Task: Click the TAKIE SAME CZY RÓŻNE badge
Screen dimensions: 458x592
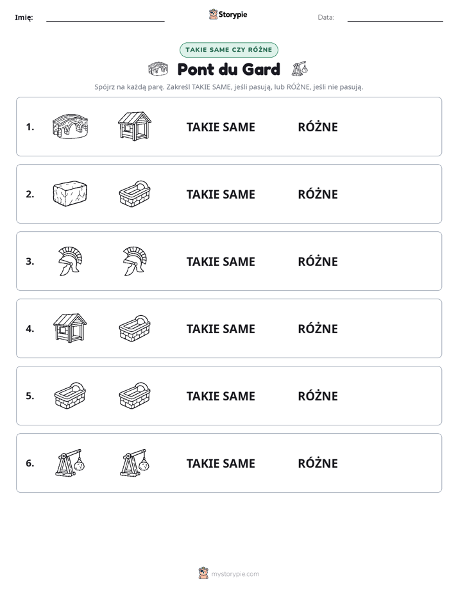Action: 228,50
